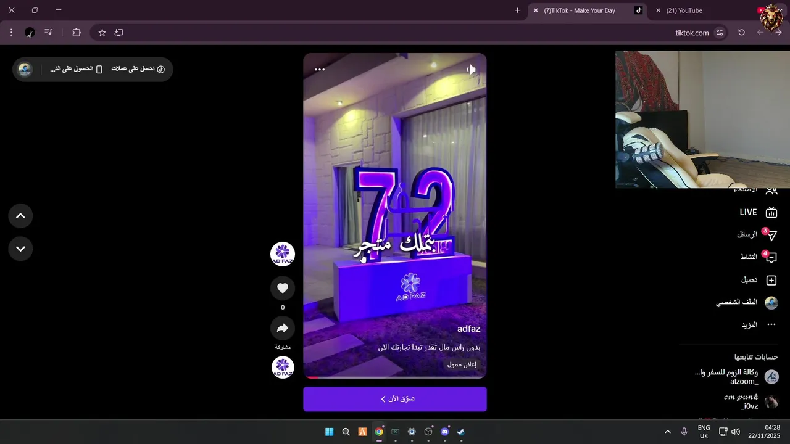This screenshot has width=790, height=444.
Task: Click "الحصول على التـ..." get app button
Action: (x=76, y=69)
